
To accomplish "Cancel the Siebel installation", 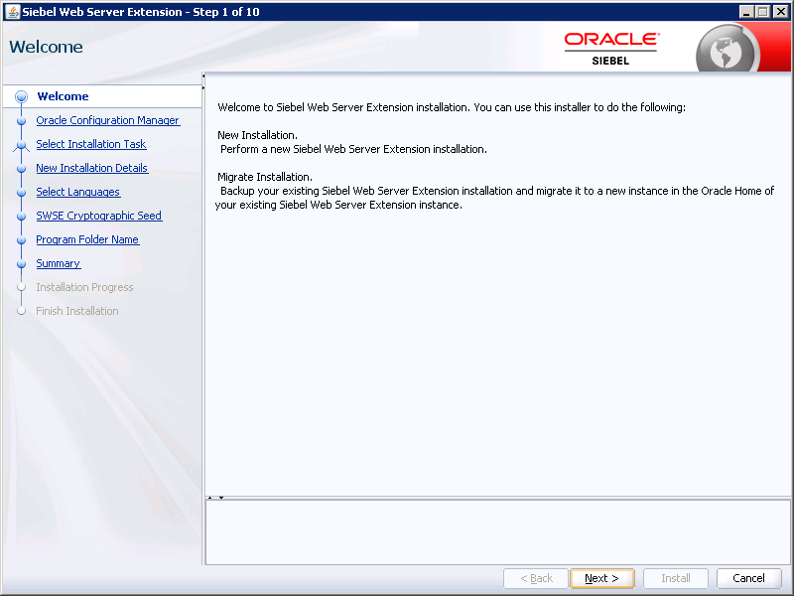I will pyautogui.click(x=748, y=578).
